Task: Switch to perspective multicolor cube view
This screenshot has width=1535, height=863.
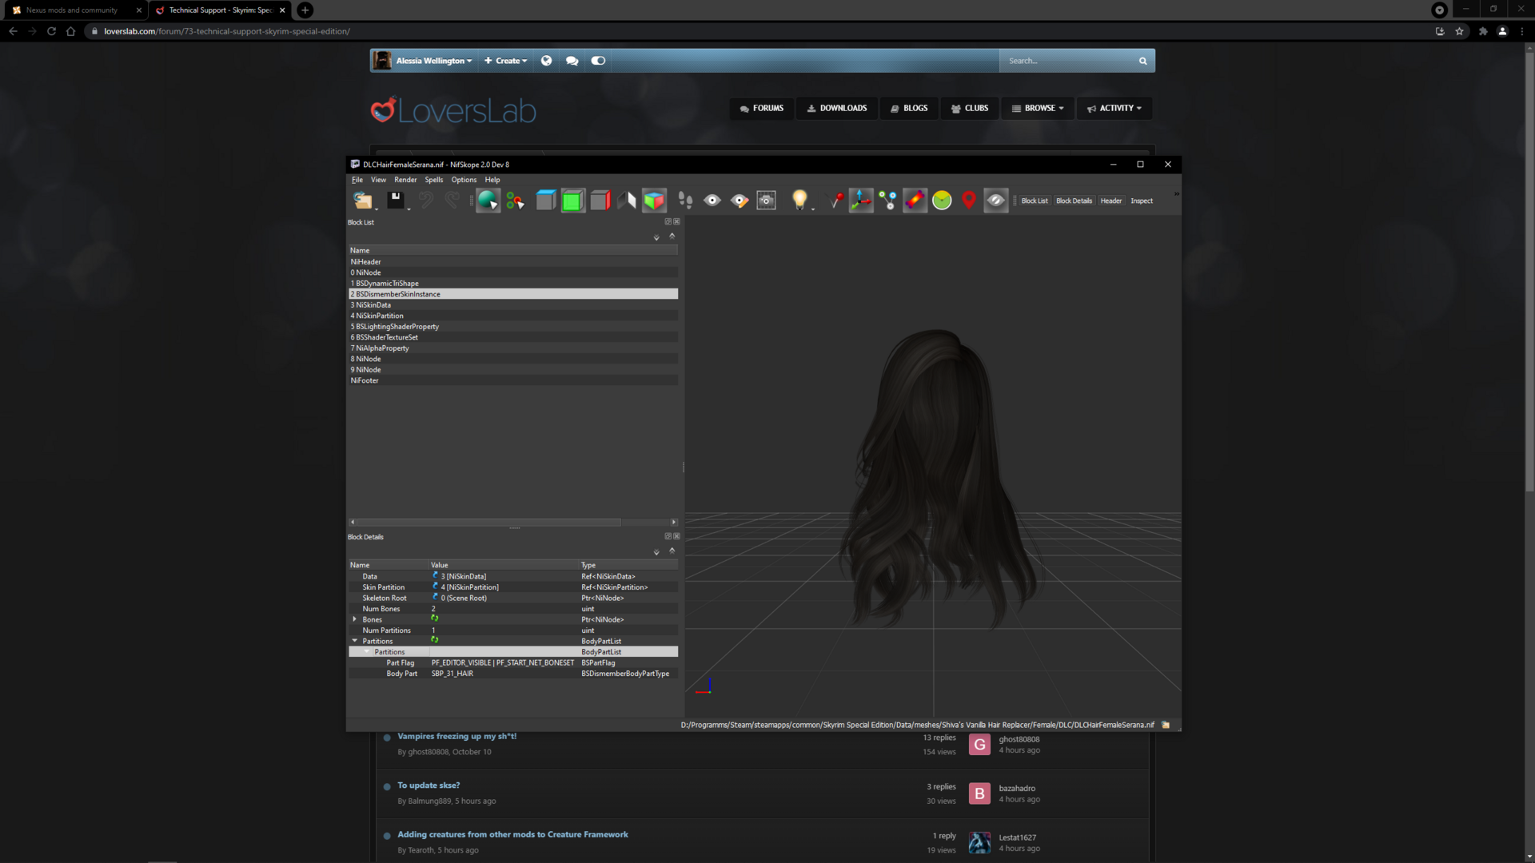Action: pos(654,201)
